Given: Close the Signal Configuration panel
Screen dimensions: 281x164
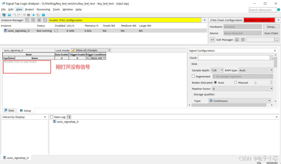Looking at the screenshot, I should 275,51.
